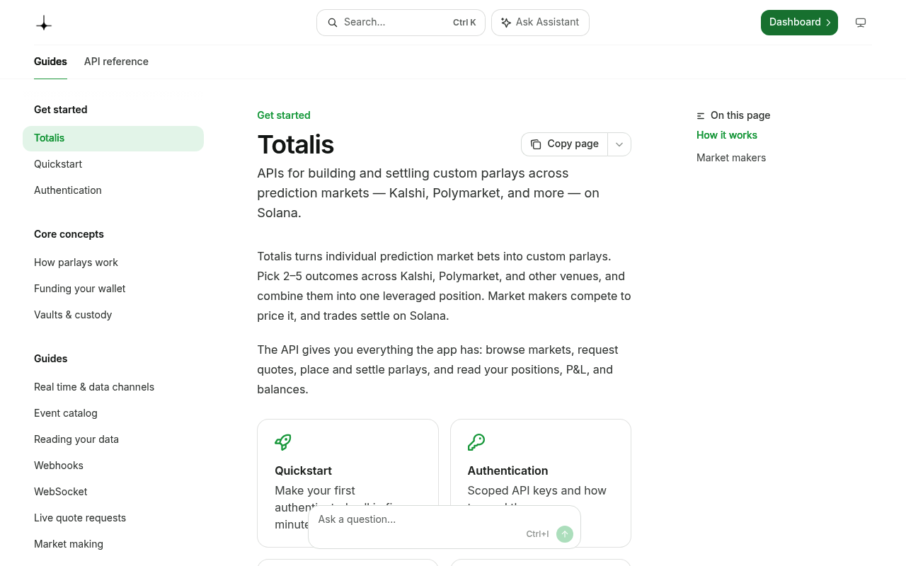Click the rocket icon on Quickstart card
Viewport: 906px width, 566px height.
coord(283,442)
